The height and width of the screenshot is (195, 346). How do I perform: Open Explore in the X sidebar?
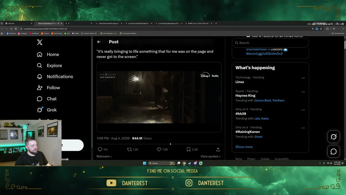(x=49, y=66)
